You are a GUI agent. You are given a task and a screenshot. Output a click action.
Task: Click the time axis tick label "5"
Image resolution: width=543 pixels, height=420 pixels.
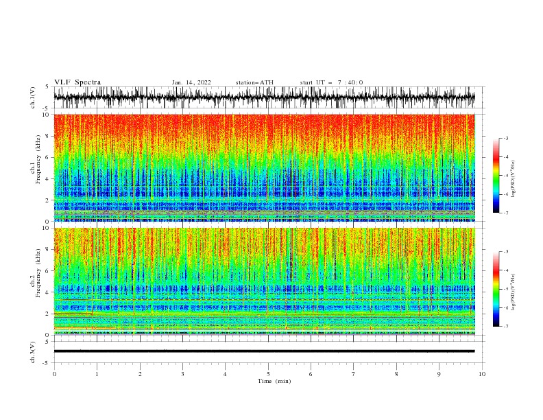point(268,374)
